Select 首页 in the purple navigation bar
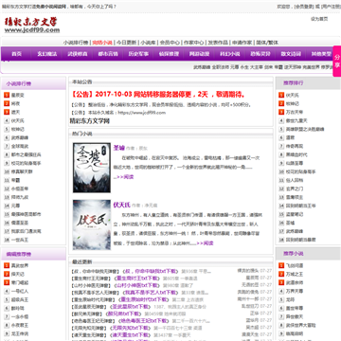 coord(16,54)
